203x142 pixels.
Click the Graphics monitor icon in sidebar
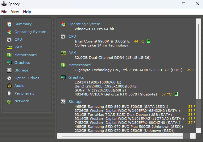tap(9, 63)
